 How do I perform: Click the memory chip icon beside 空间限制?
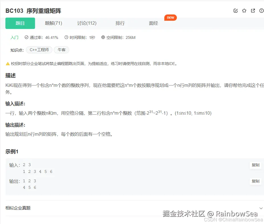(103, 37)
